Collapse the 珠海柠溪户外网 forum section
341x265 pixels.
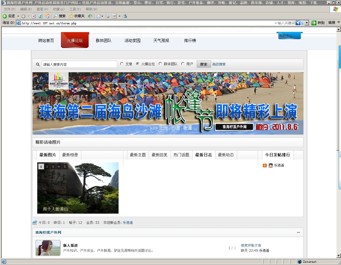[x=298, y=233]
